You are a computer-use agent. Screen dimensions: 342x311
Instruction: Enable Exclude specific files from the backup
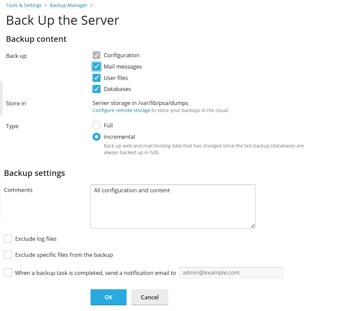point(8,254)
